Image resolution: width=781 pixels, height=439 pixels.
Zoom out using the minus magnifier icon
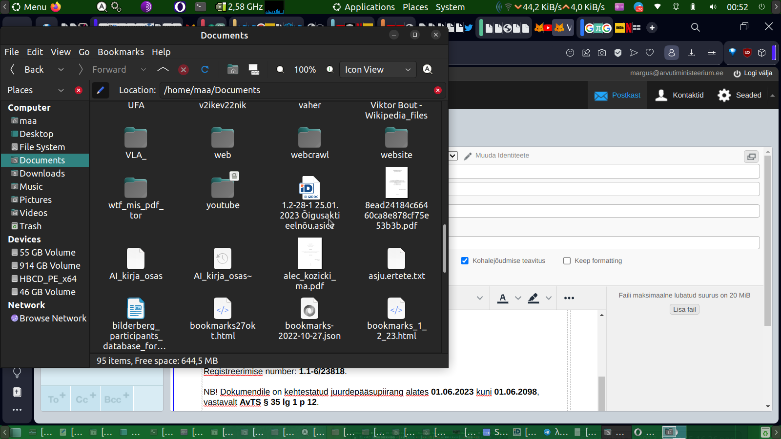(x=280, y=70)
